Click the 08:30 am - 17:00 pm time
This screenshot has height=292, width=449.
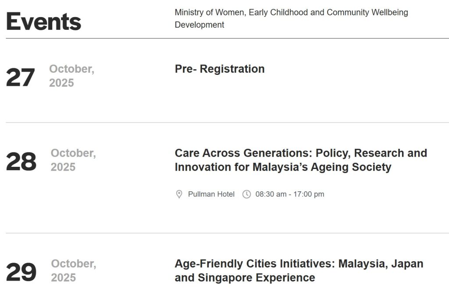290,194
